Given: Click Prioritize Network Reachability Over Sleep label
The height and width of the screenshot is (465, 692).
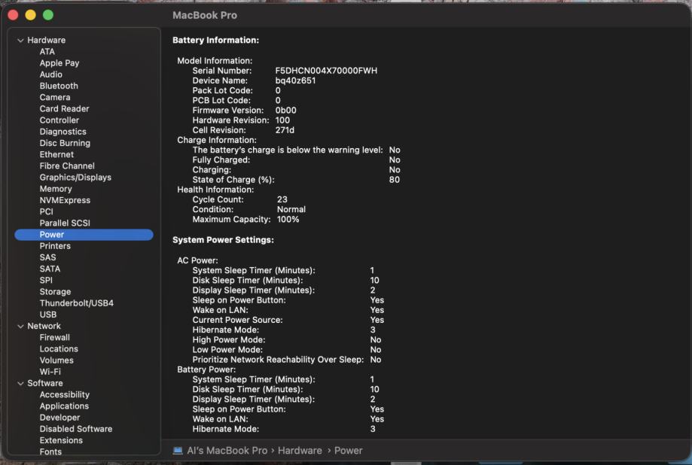Looking at the screenshot, I should click(x=278, y=360).
